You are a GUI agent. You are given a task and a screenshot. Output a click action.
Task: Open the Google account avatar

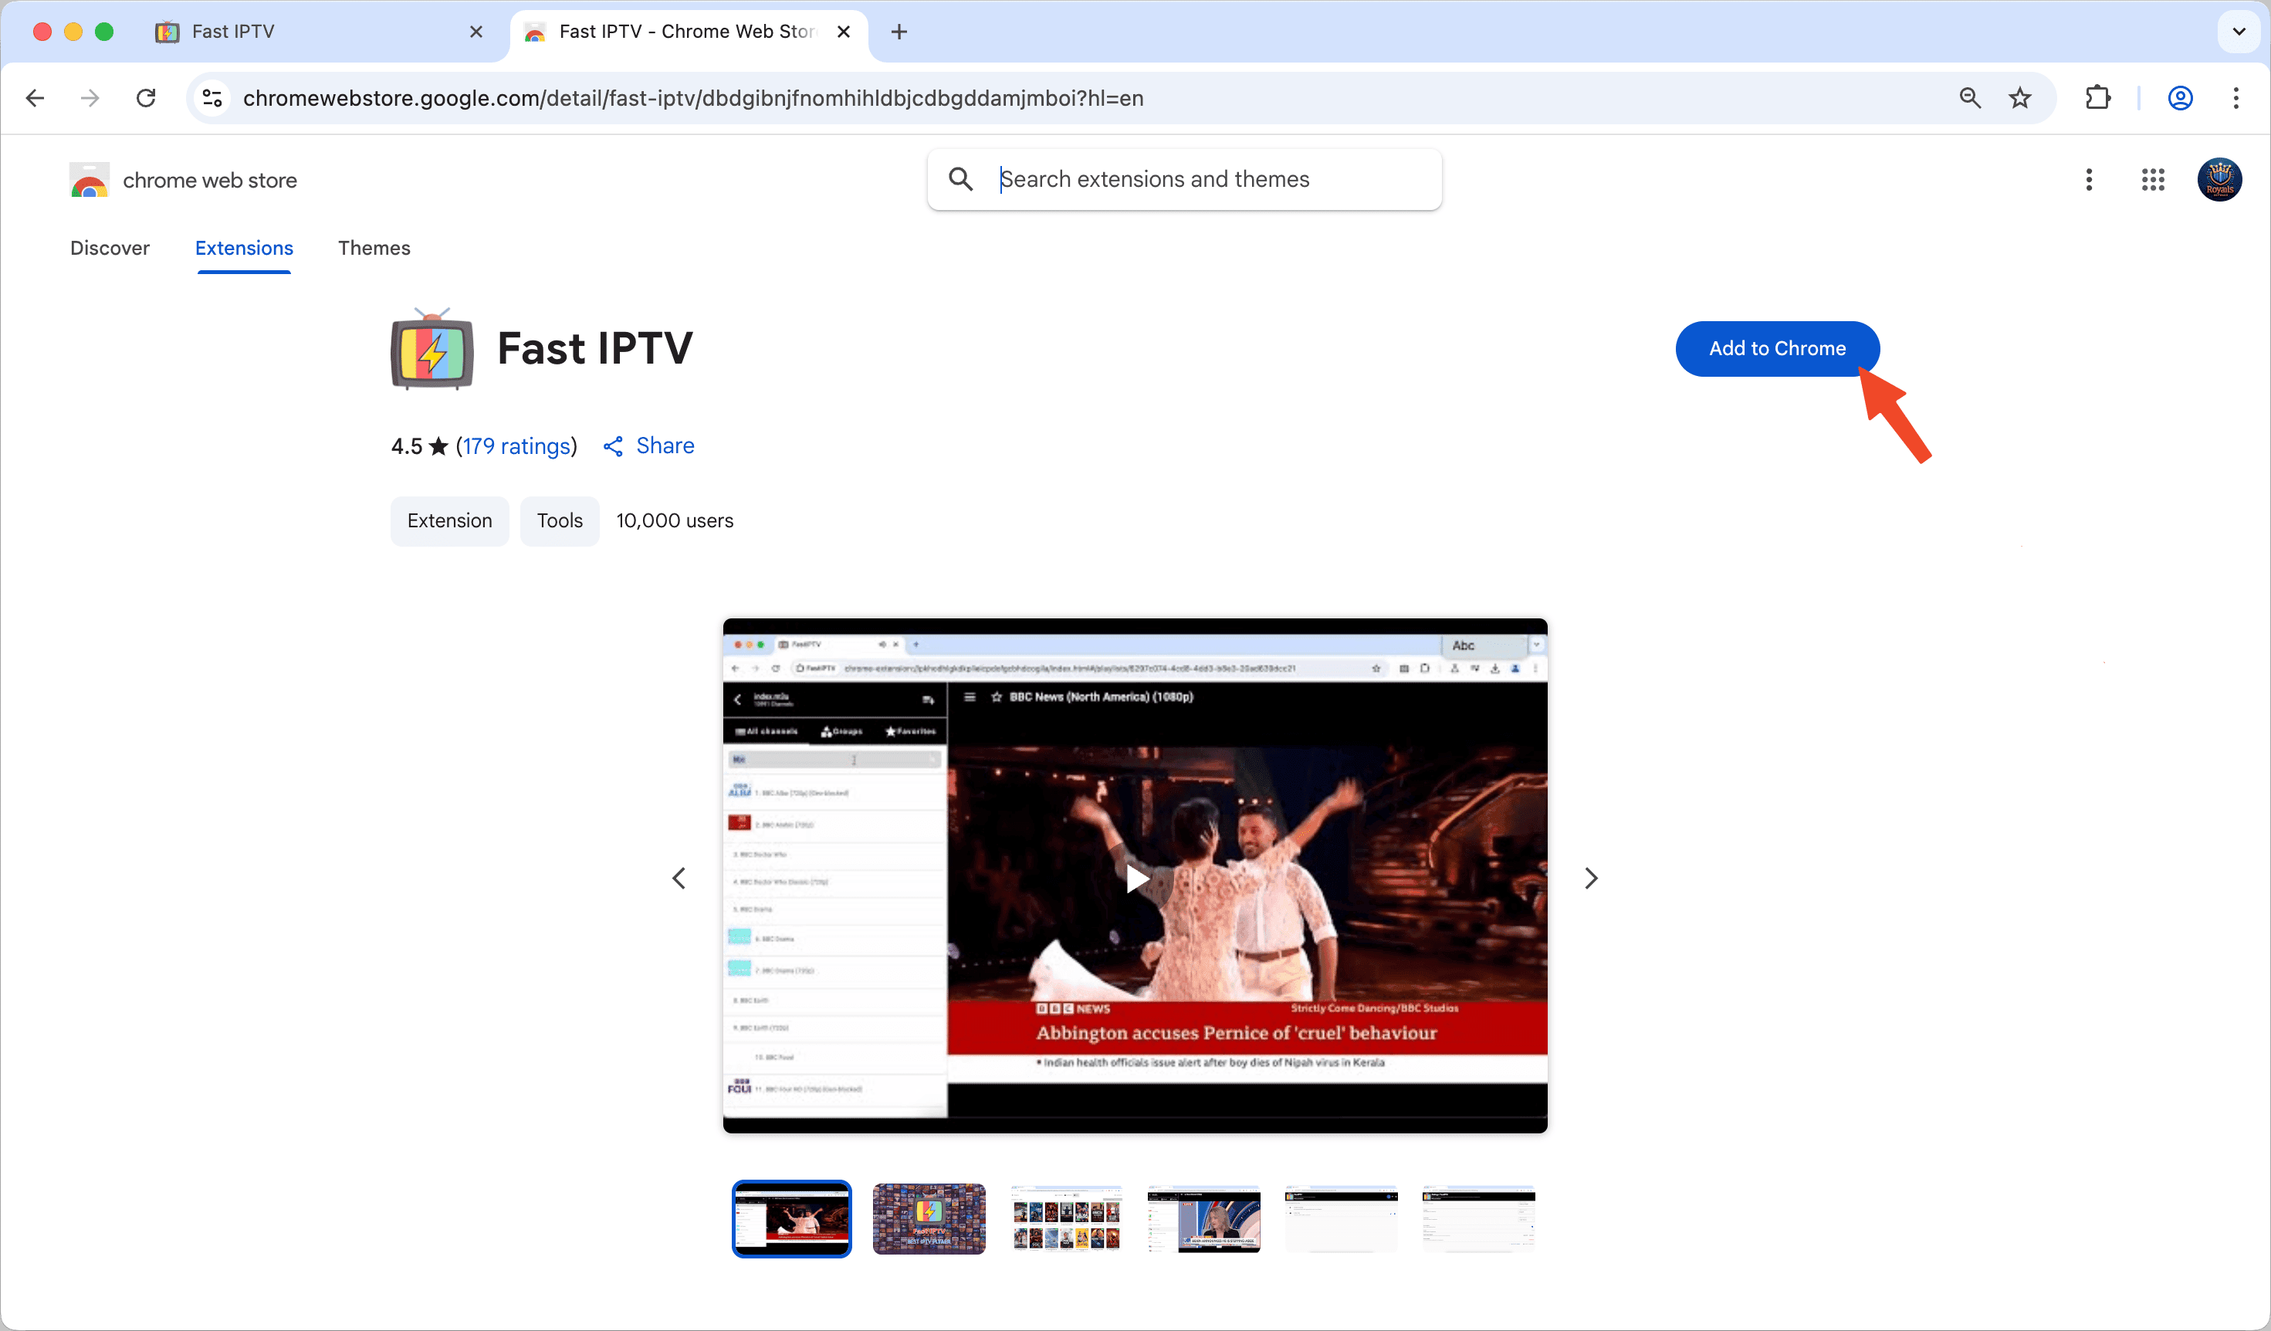(x=2219, y=179)
